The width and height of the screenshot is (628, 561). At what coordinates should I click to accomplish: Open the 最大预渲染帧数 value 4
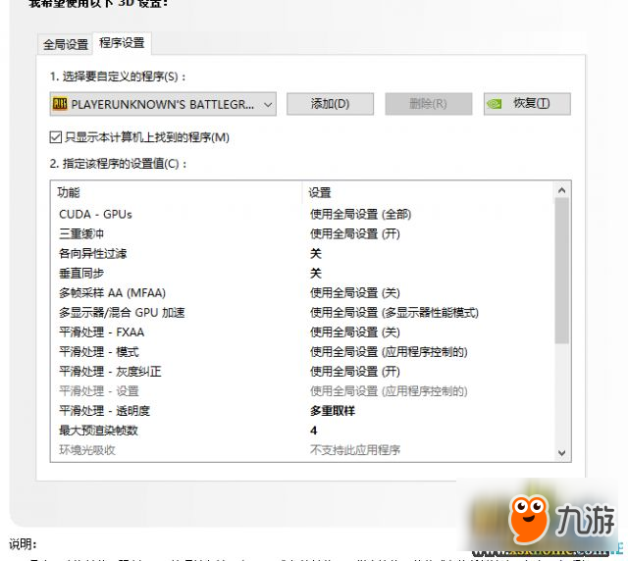coord(314,430)
